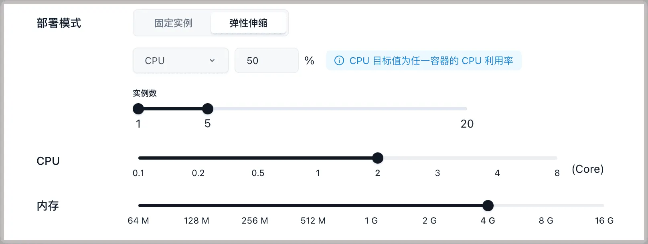648x244 pixels.
Task: Click the memory slider handle at 4 G
Action: click(488, 206)
